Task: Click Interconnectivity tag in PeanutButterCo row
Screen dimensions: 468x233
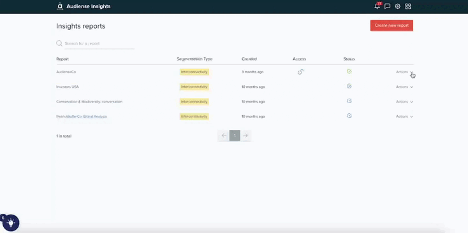Action: point(194,117)
